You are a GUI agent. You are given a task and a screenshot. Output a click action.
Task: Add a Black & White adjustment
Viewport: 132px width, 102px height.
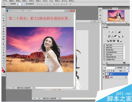coord(116,36)
